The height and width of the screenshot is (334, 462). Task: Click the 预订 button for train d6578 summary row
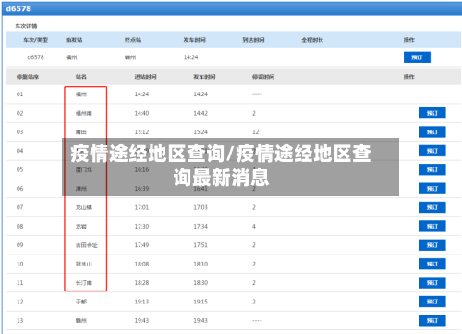pyautogui.click(x=417, y=57)
